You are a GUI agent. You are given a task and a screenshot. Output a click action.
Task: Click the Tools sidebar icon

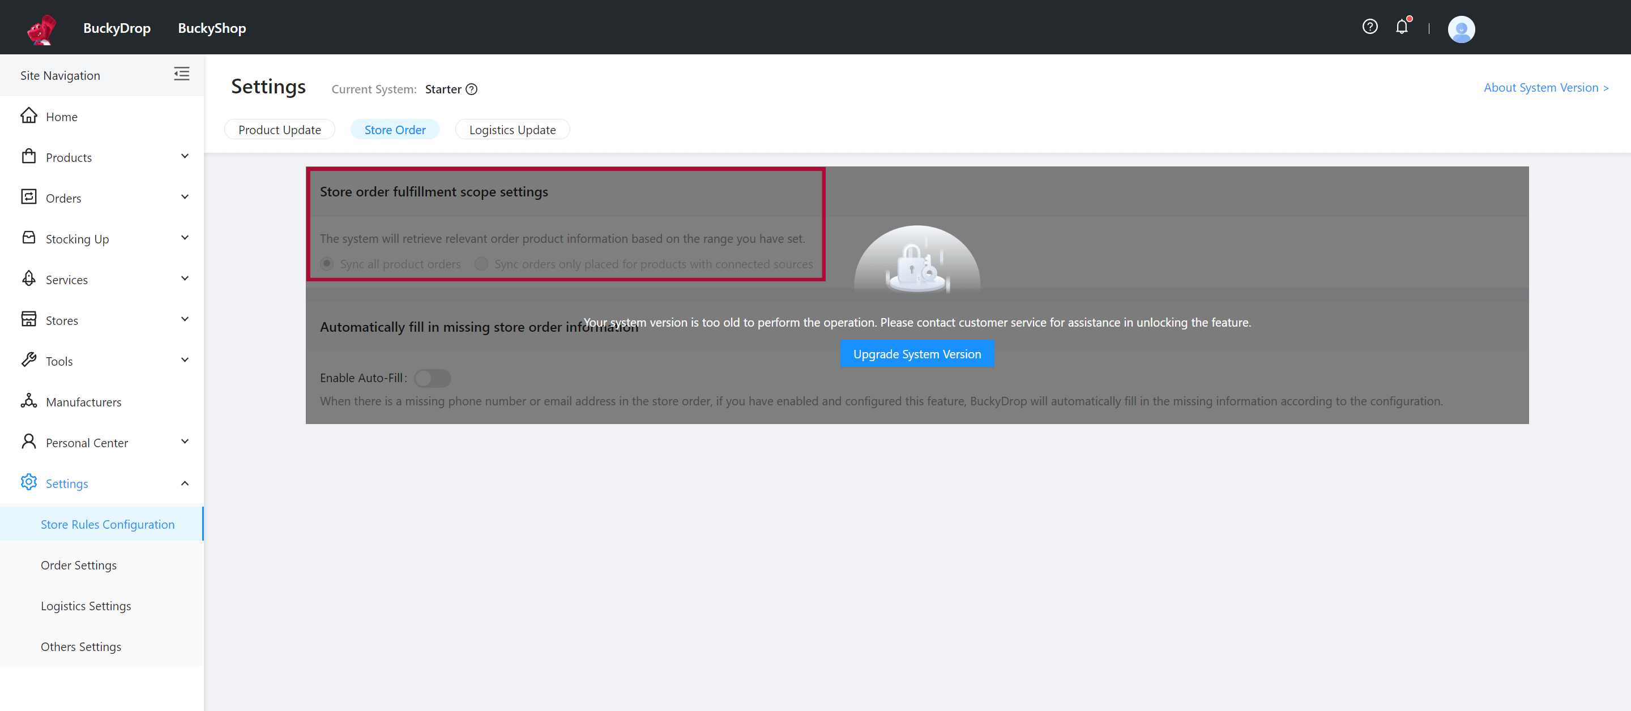pyautogui.click(x=28, y=361)
